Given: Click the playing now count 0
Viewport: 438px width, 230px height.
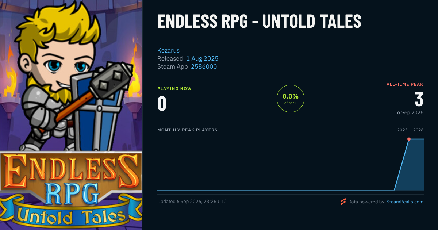Looking at the screenshot, I should tap(162, 104).
